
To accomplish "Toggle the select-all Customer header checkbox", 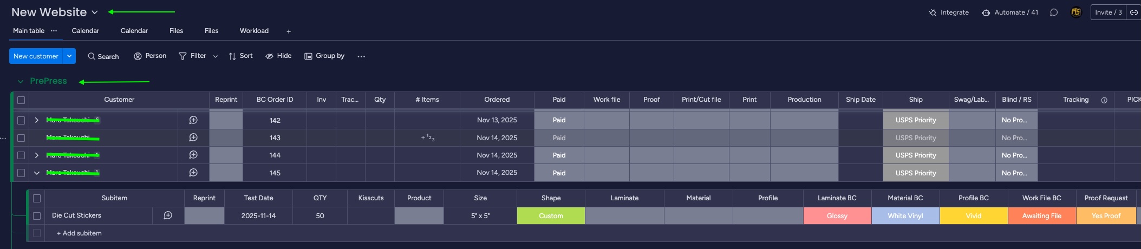I will point(21,100).
